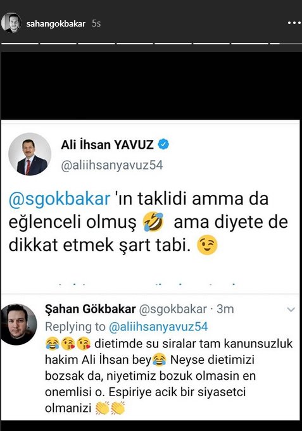The image size is (302, 431).
Task: Click the @sgokbakar handle in reply header
Action: coord(173,309)
